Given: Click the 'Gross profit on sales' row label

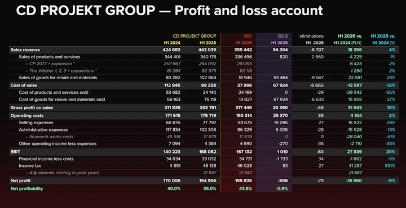Looking at the screenshot, I should point(29,107).
